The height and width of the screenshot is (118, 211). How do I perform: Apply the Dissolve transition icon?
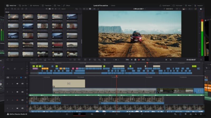click(75, 60)
